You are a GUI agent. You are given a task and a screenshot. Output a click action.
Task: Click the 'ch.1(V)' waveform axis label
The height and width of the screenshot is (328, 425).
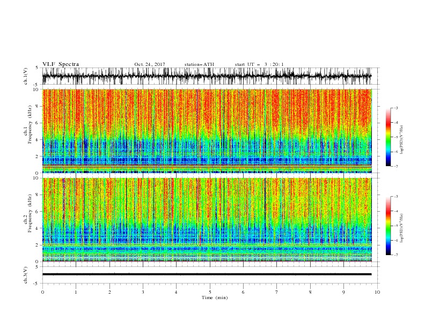tap(26, 76)
